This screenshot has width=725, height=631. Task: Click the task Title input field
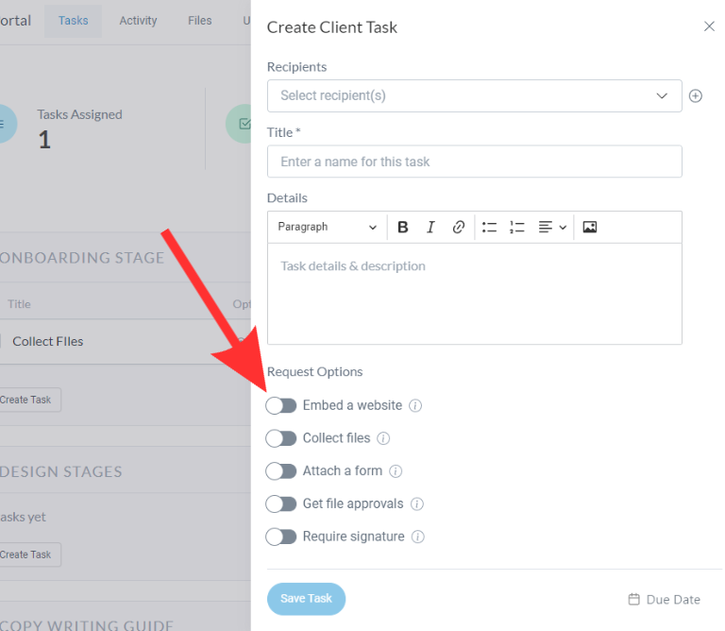(x=474, y=162)
